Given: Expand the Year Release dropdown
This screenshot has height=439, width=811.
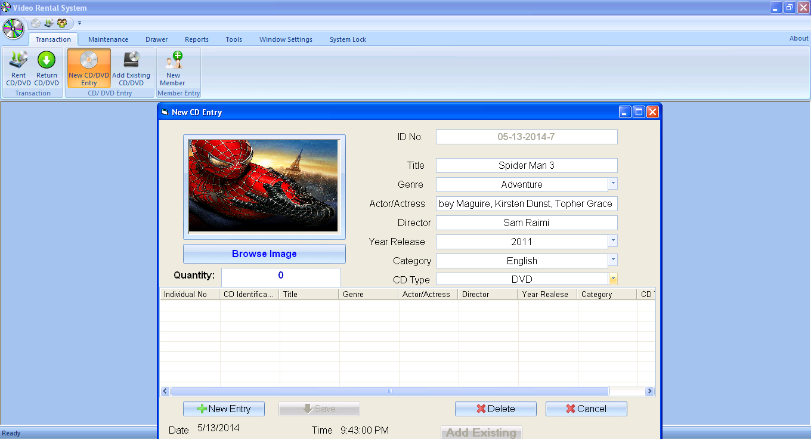Looking at the screenshot, I should click(613, 241).
